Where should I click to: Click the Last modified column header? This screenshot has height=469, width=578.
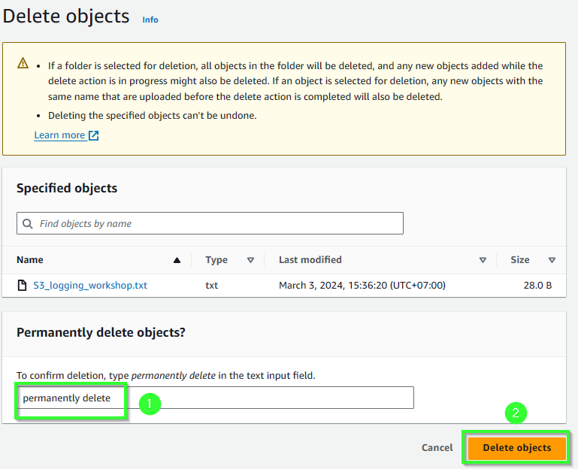(x=310, y=260)
